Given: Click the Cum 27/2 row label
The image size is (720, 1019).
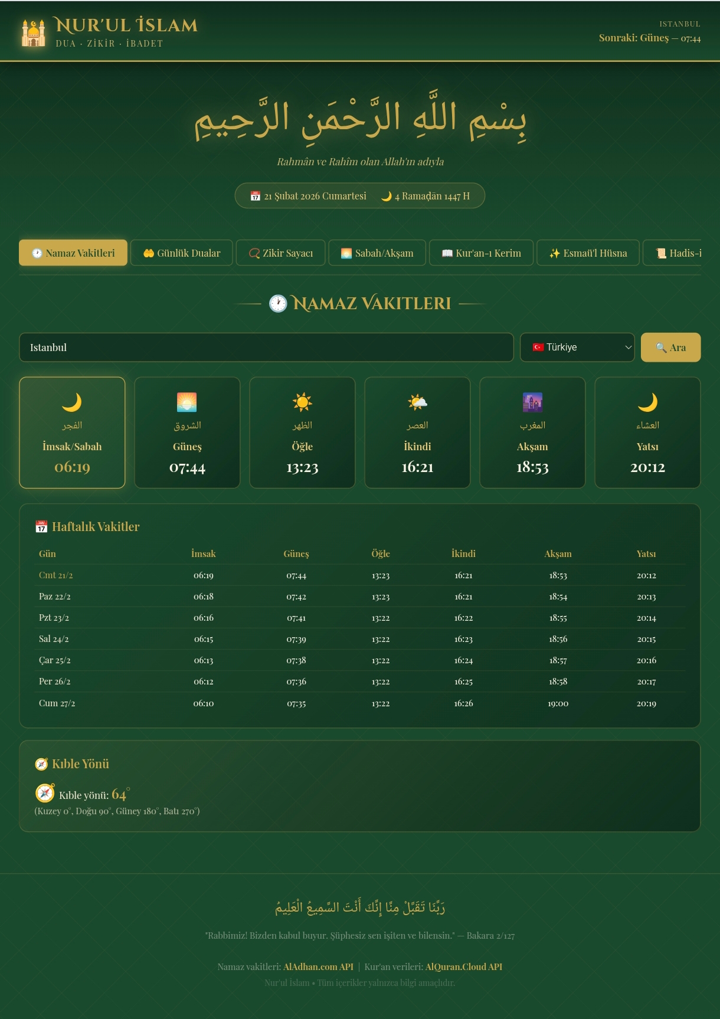Looking at the screenshot, I should (x=57, y=703).
